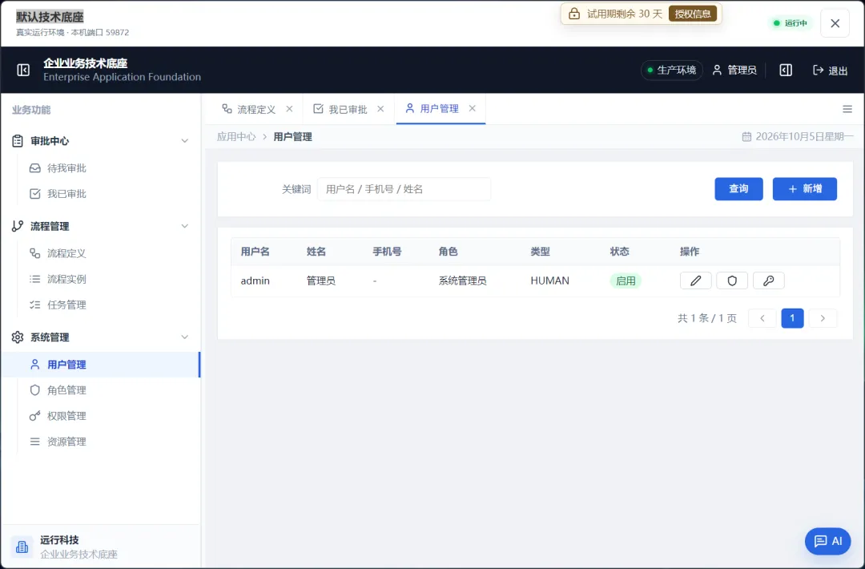Click the 系统管理员 role cell
This screenshot has height=569, width=865.
pyautogui.click(x=462, y=280)
